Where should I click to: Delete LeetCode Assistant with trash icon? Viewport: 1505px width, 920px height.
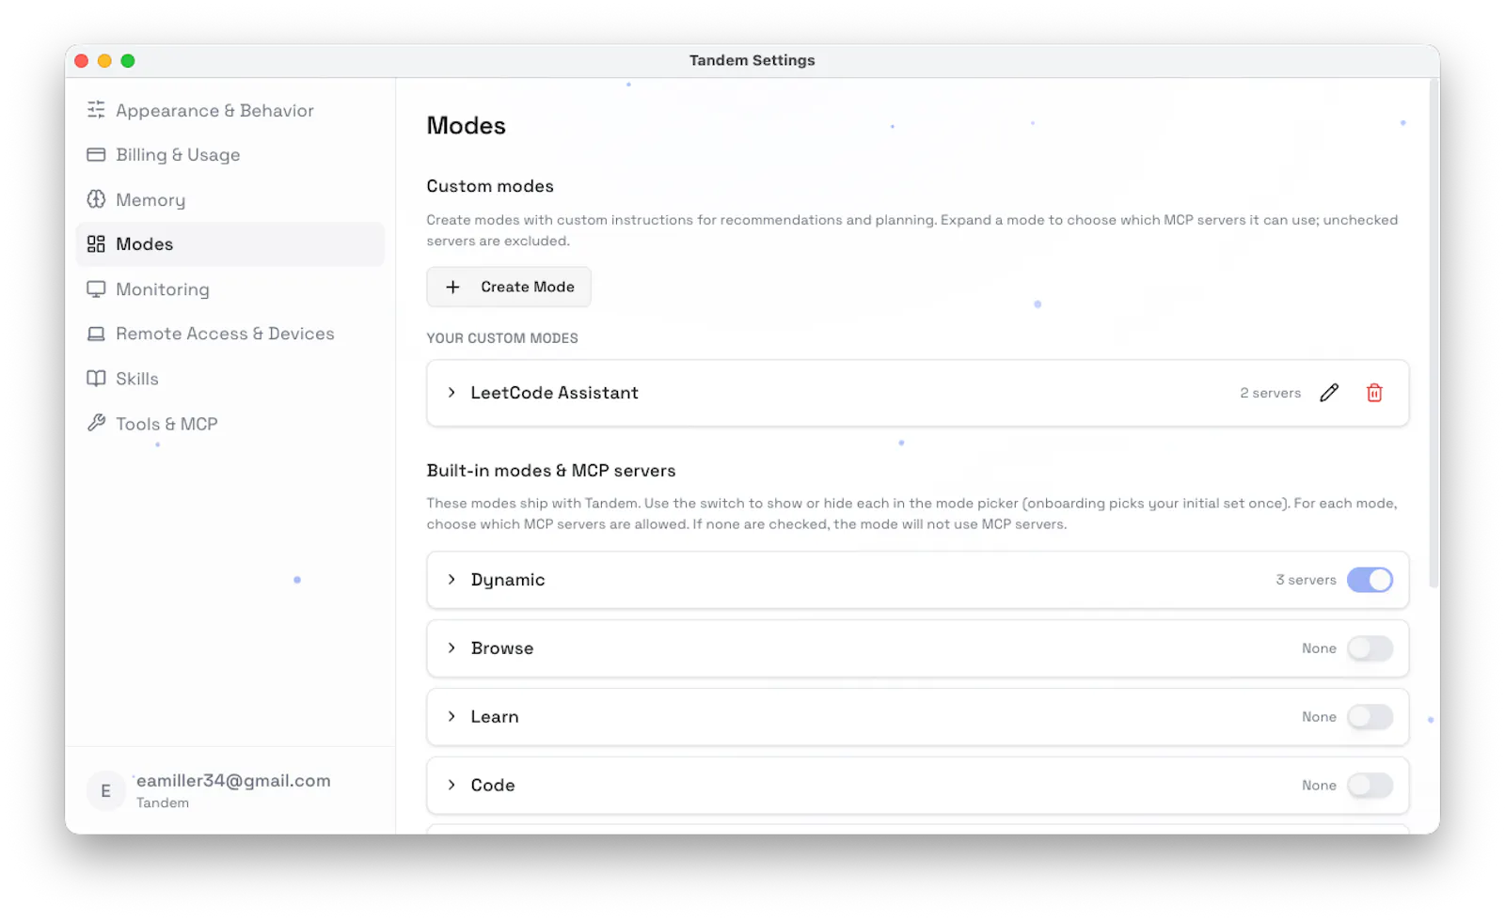(1374, 393)
